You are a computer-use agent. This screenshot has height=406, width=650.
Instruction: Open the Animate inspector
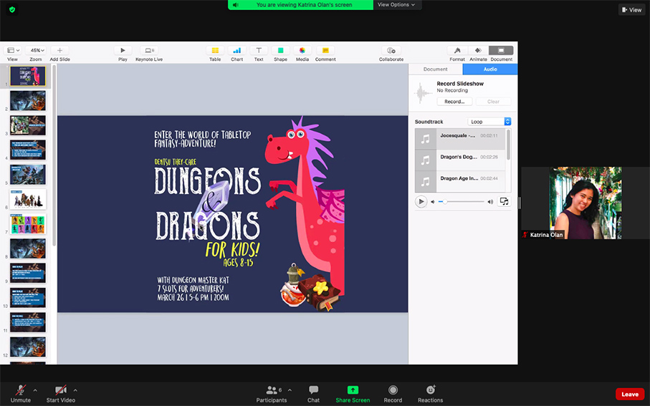(479, 51)
